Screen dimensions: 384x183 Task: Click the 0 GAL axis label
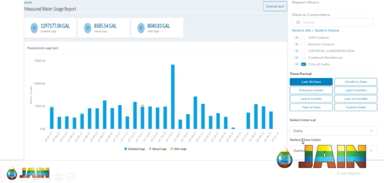pos(43,129)
